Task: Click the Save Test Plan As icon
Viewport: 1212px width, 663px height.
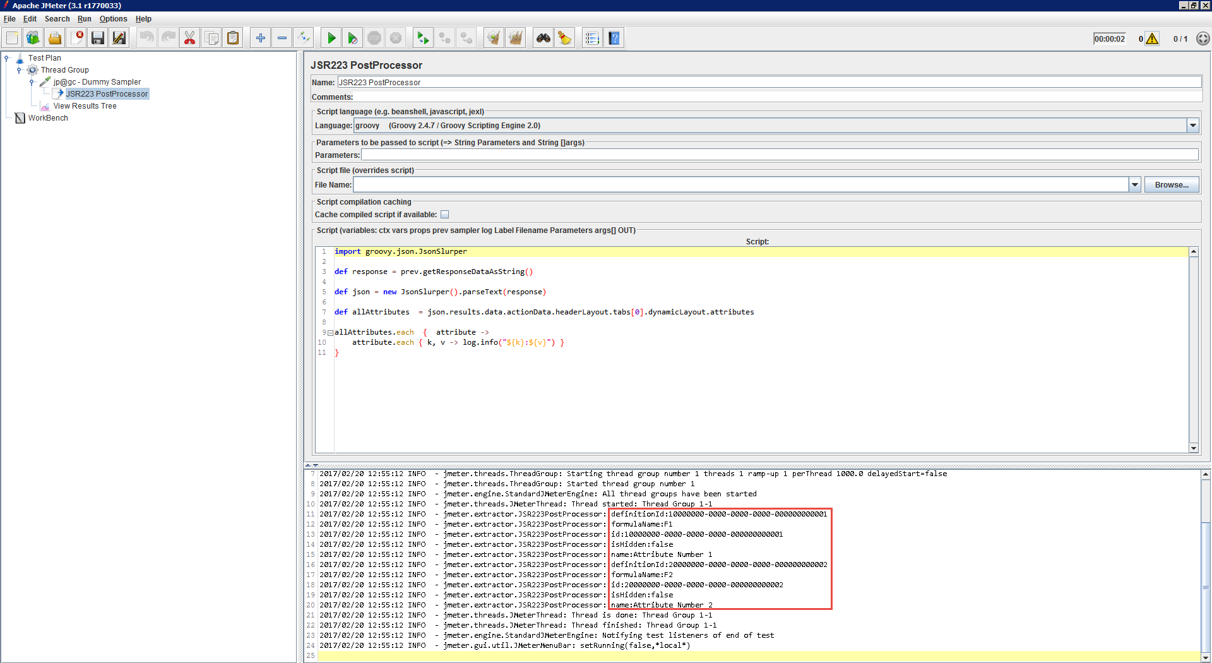Action: (119, 38)
